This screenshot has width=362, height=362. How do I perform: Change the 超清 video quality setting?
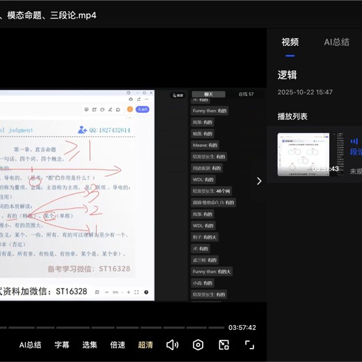click(x=145, y=345)
